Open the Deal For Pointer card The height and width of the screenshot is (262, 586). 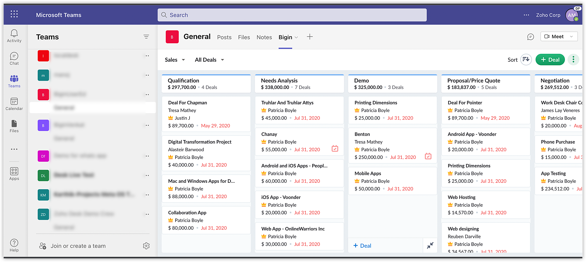pos(486,110)
